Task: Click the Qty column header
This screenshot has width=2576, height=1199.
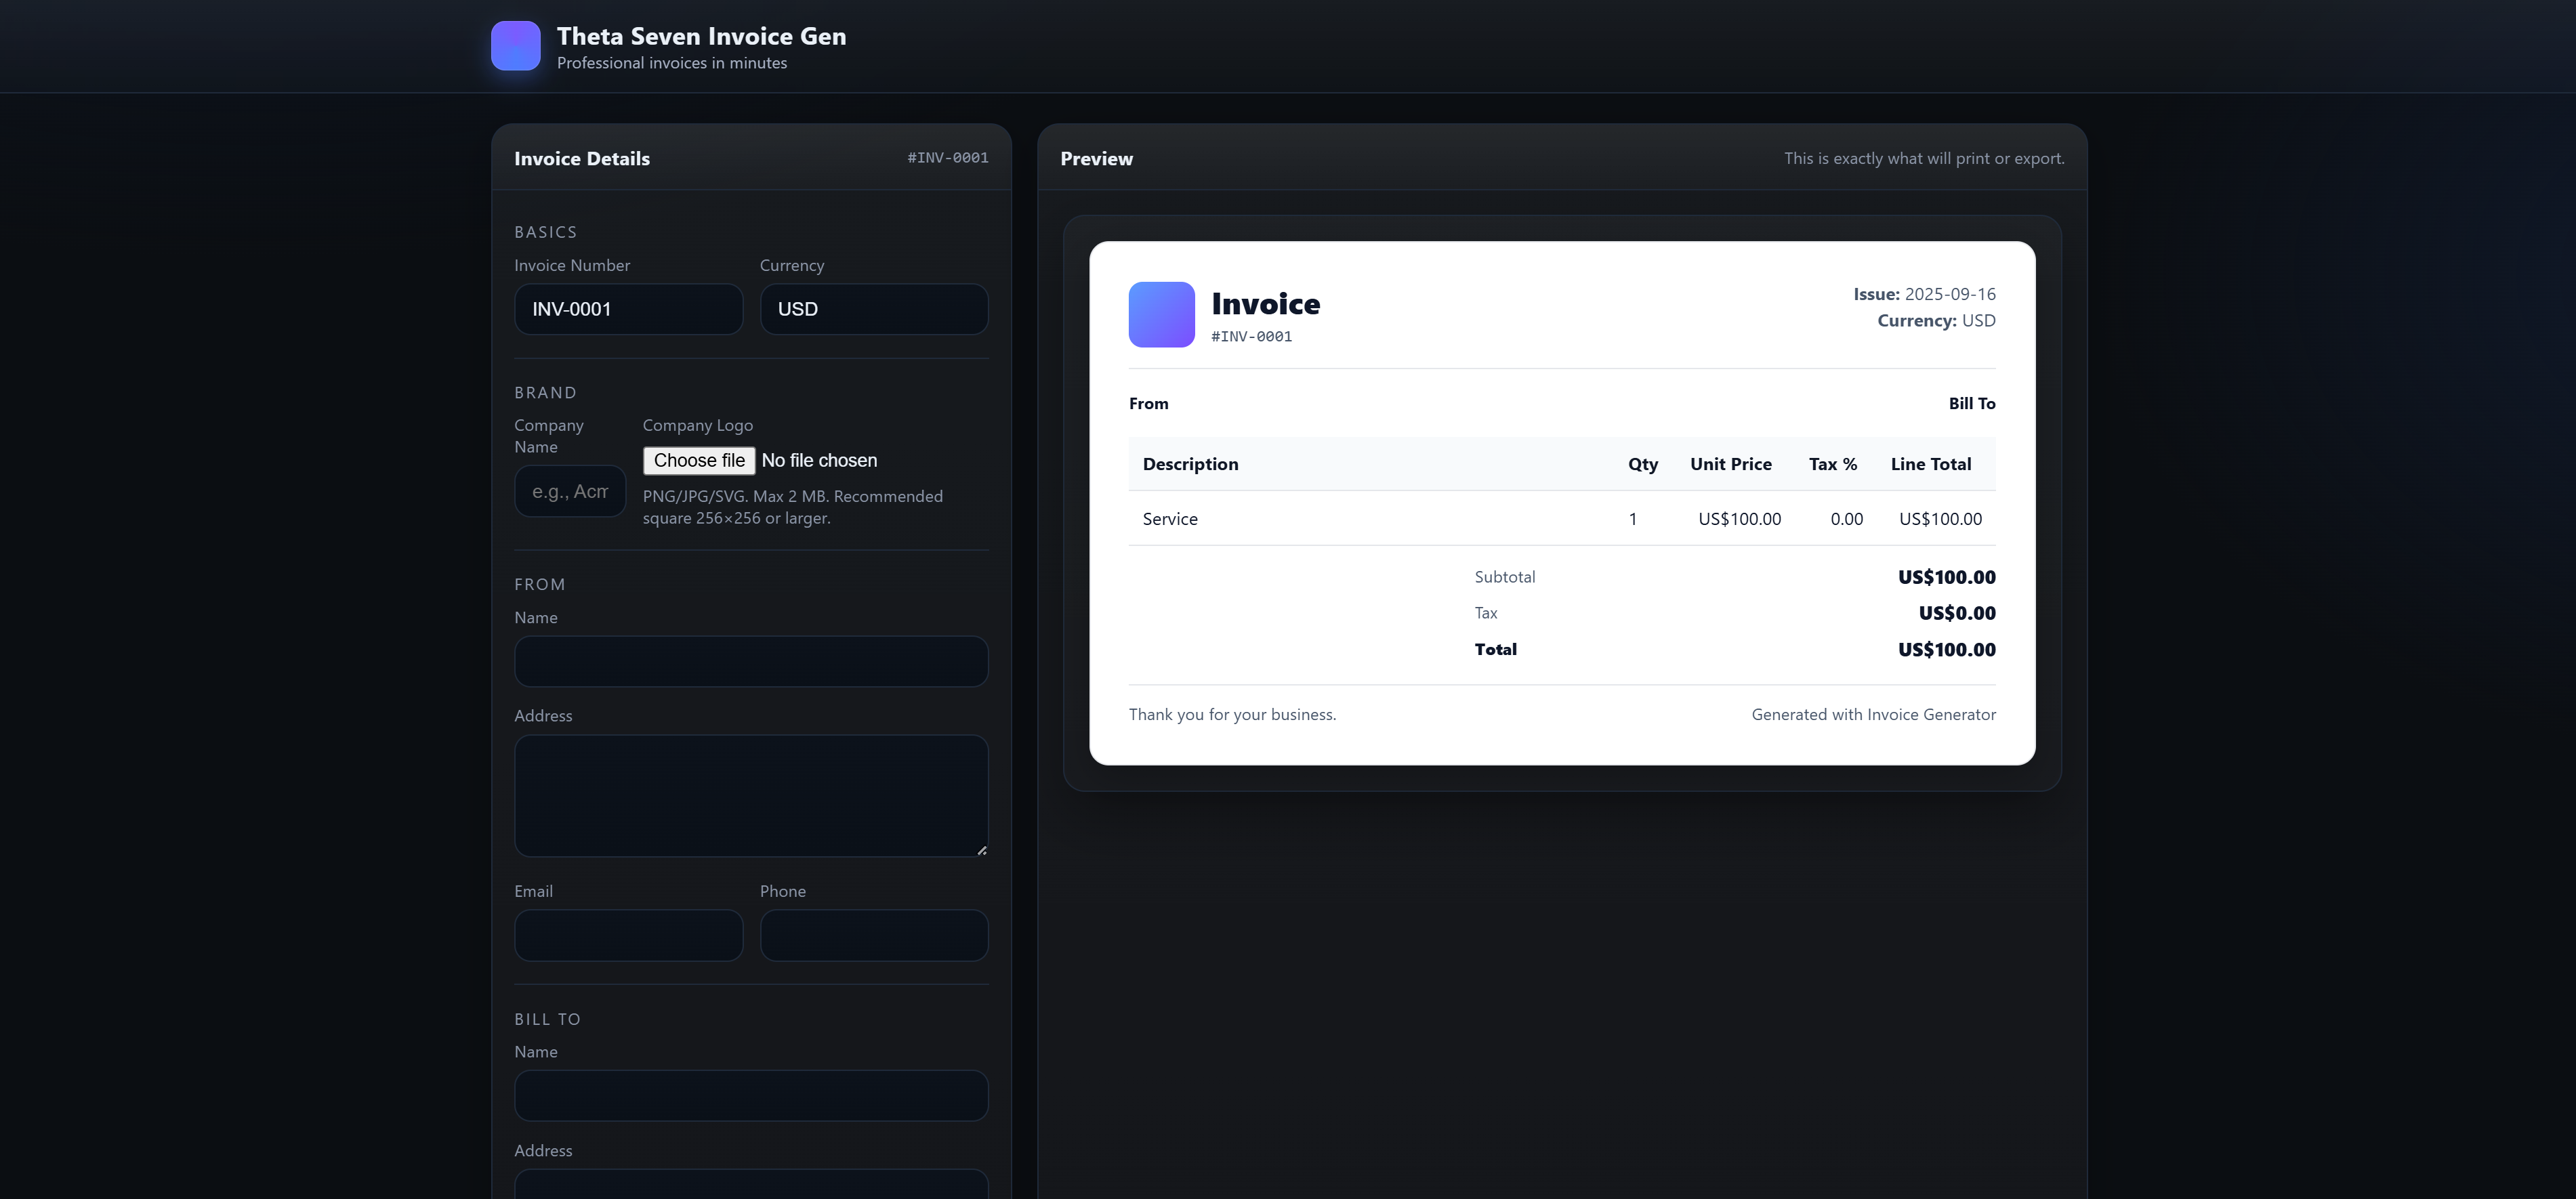Action: coord(1642,464)
